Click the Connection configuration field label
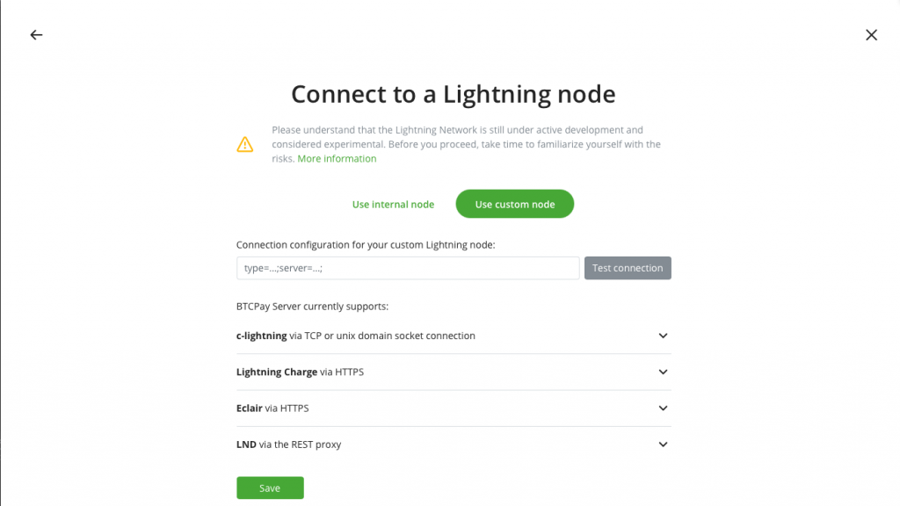 366,245
